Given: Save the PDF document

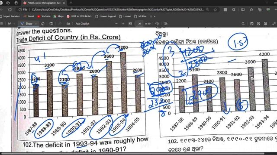Looking at the screenshot, I should pos(259,24).
